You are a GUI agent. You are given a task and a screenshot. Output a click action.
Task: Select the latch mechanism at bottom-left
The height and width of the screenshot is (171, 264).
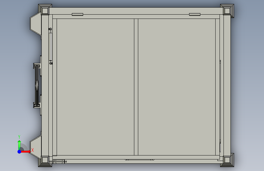58,162
